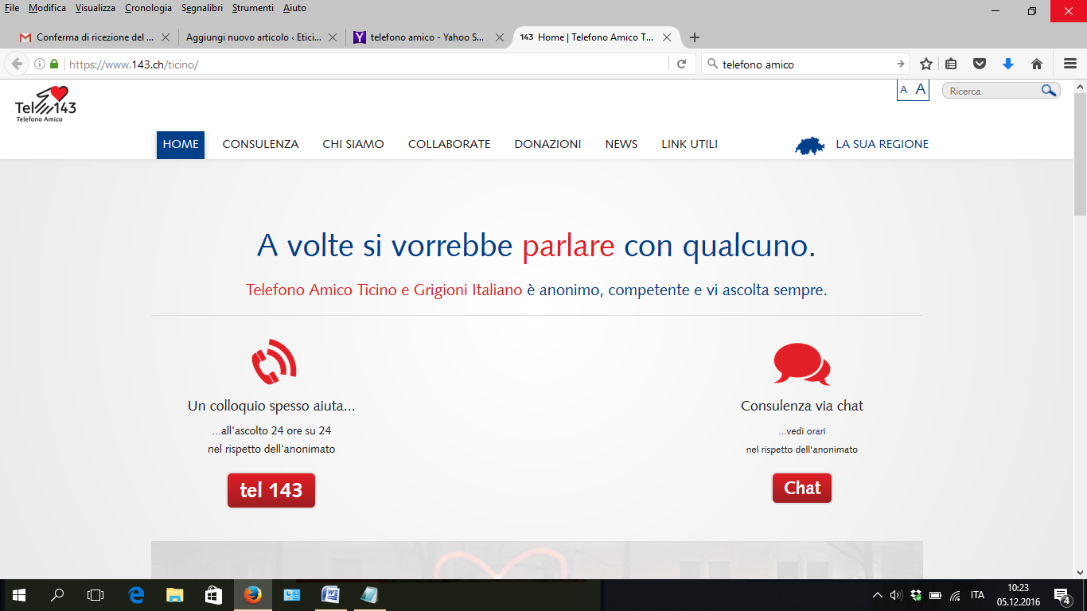
Task: Bookmark this page with the star icon
Action: tap(925, 64)
